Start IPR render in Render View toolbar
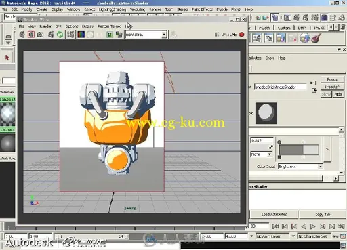 click(x=51, y=35)
